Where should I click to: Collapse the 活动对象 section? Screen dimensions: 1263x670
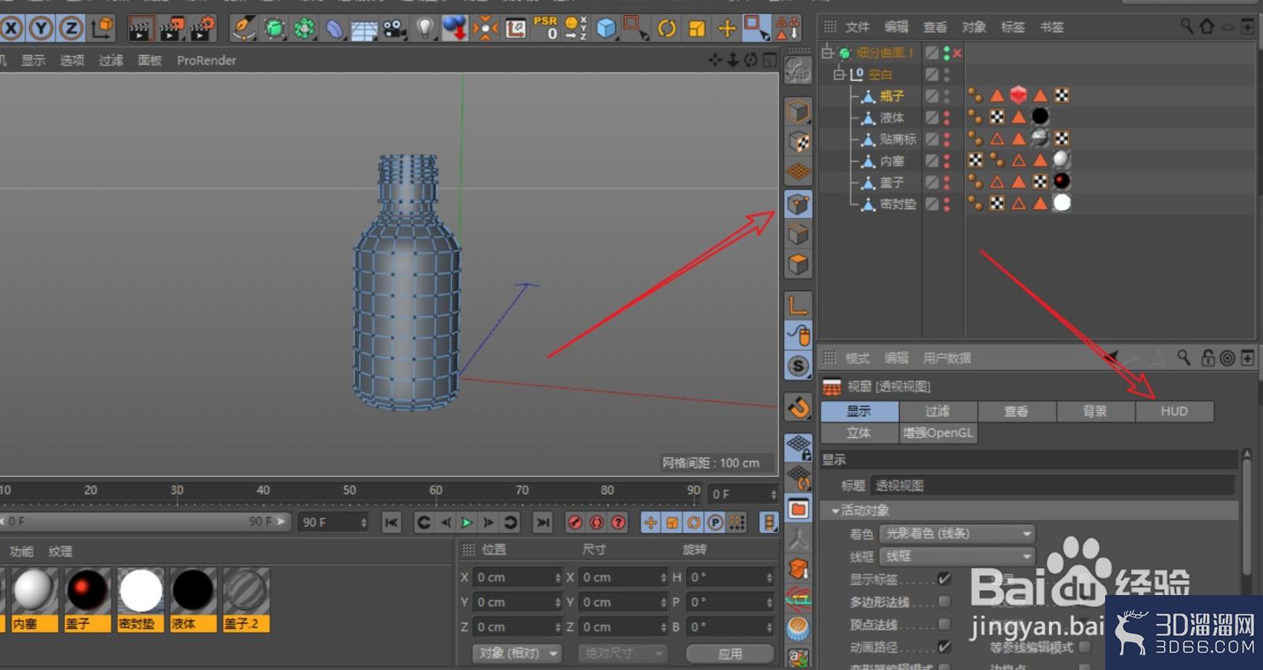pos(835,511)
